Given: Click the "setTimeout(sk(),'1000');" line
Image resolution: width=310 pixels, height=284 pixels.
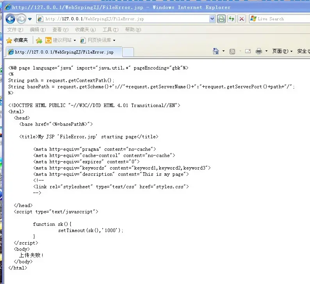Looking at the screenshot, I should pos(91,230).
